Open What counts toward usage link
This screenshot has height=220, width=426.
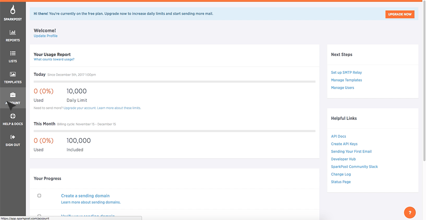tap(54, 60)
